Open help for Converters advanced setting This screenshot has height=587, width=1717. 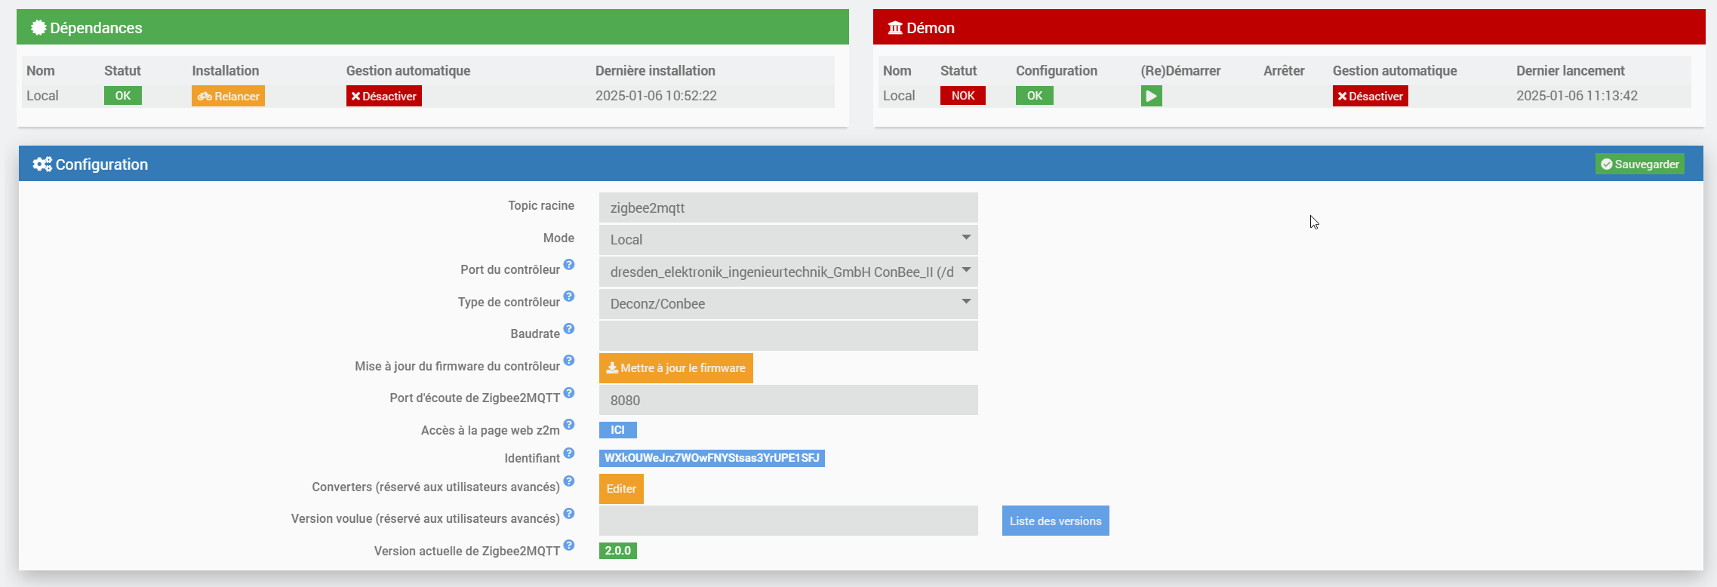click(569, 481)
